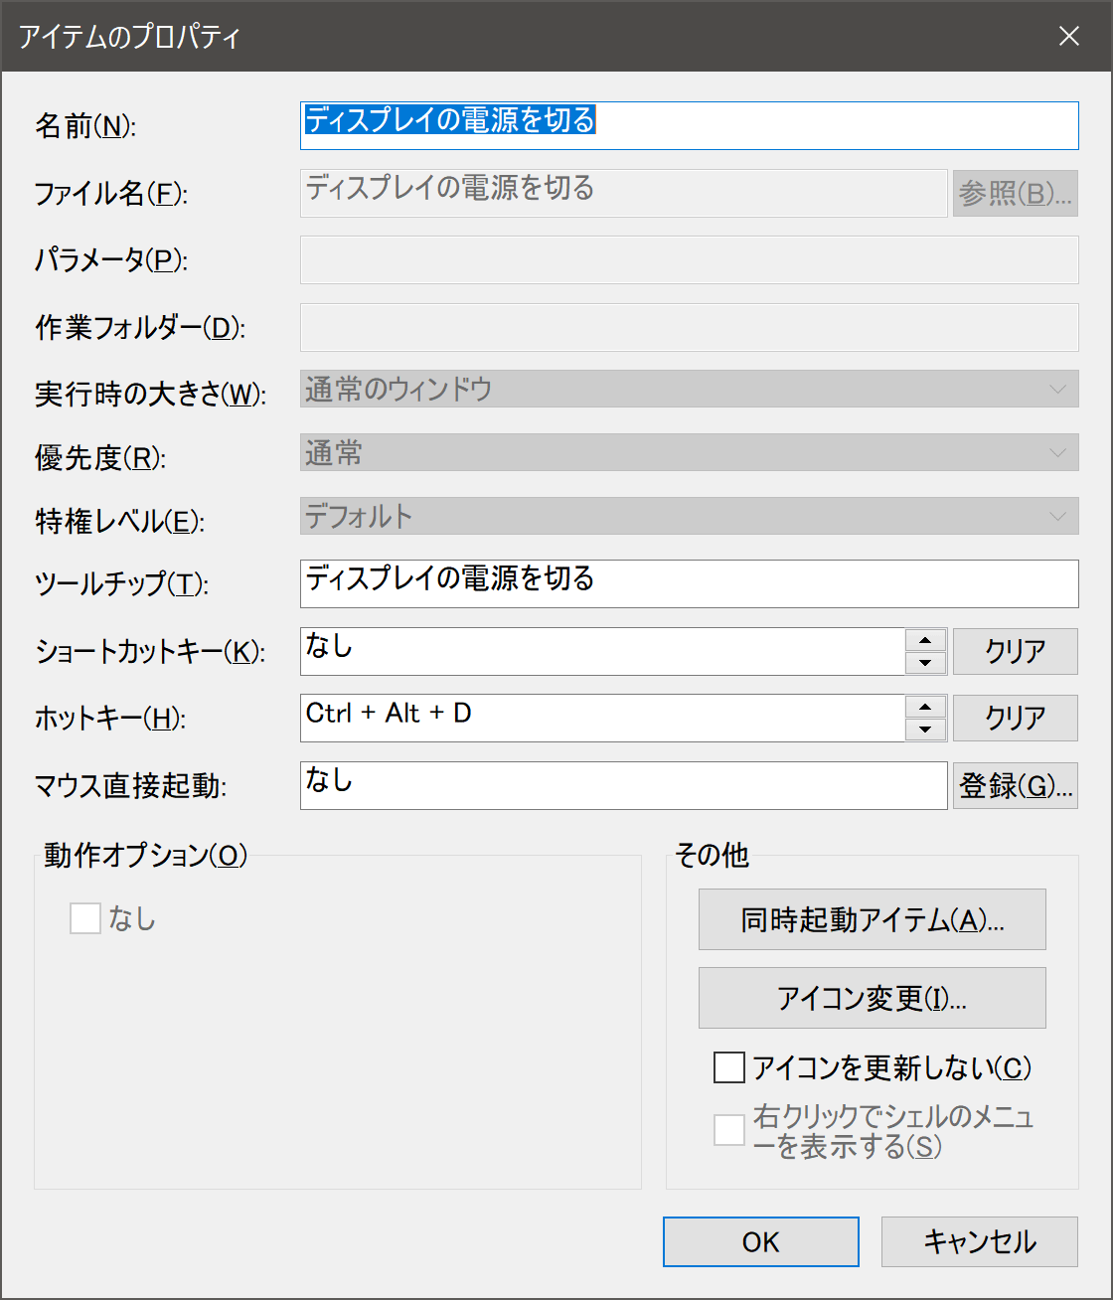The width and height of the screenshot is (1113, 1300).
Task: Click the アイコン変更 button
Action: pyautogui.click(x=872, y=998)
